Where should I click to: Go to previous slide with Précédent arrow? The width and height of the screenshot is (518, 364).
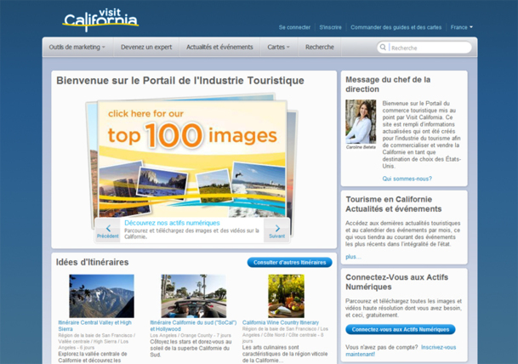(107, 230)
